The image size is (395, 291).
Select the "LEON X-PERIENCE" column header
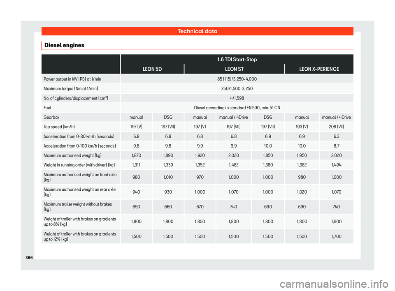coord(319,69)
